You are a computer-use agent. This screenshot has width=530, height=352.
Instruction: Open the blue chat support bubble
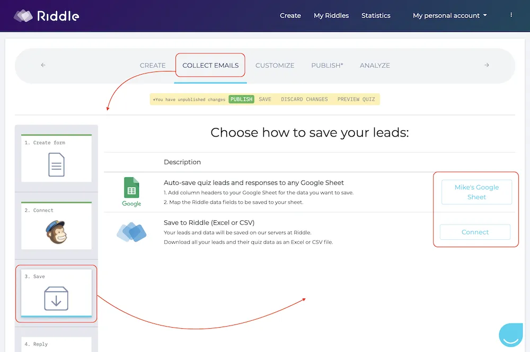511,335
